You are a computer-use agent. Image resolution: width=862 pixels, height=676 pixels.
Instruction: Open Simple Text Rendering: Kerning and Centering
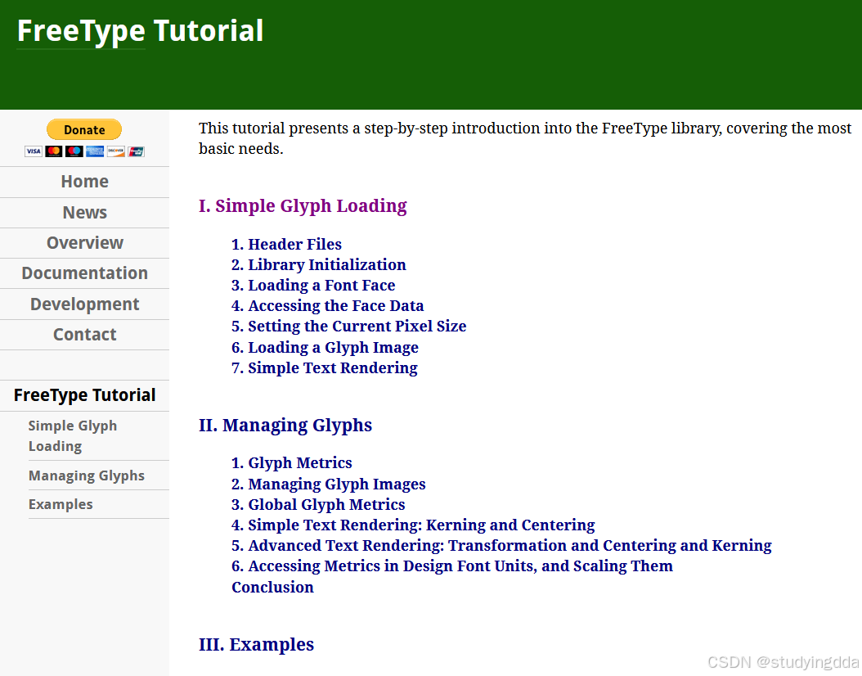click(x=413, y=525)
